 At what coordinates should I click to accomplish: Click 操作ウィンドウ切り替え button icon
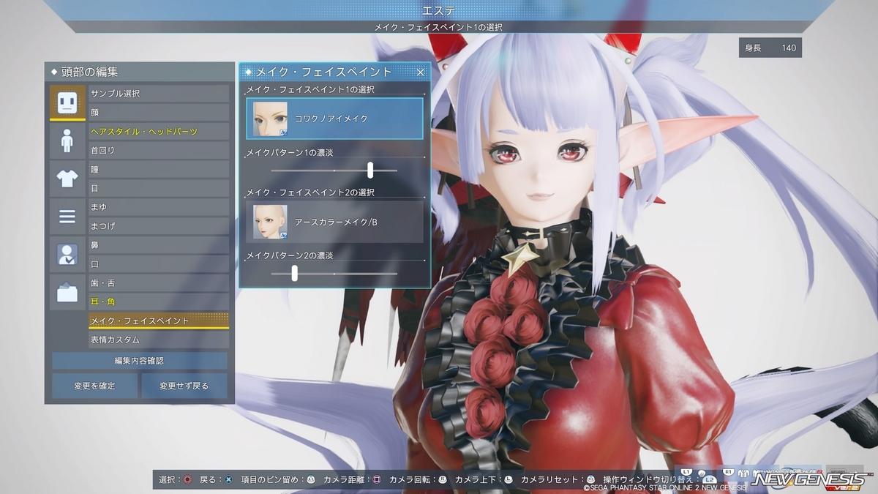coord(709,479)
